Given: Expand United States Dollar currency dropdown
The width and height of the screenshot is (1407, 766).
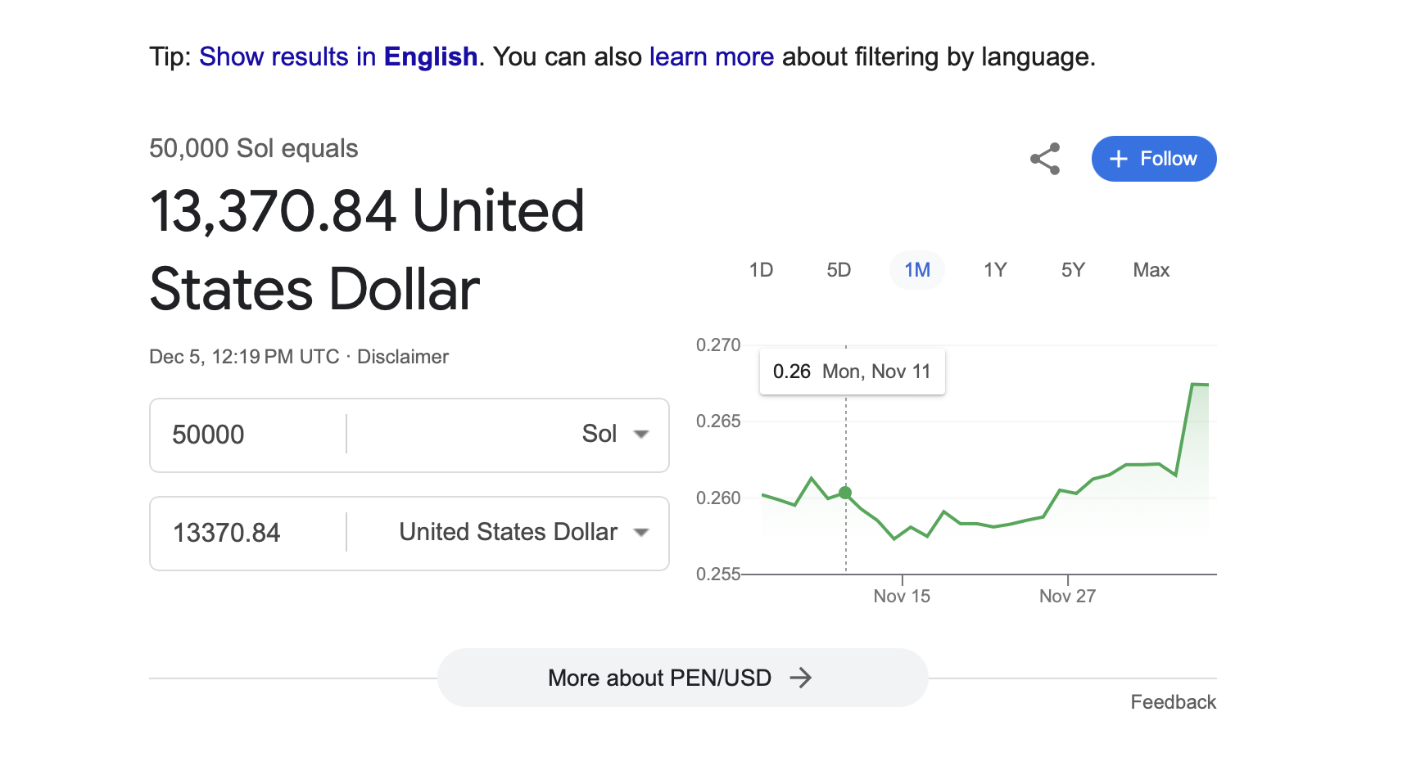Looking at the screenshot, I should pos(641,533).
